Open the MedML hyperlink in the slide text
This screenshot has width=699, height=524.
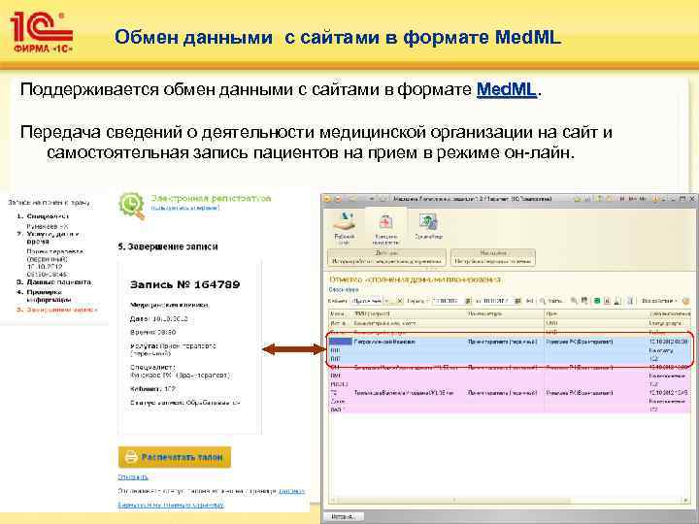coord(507,89)
